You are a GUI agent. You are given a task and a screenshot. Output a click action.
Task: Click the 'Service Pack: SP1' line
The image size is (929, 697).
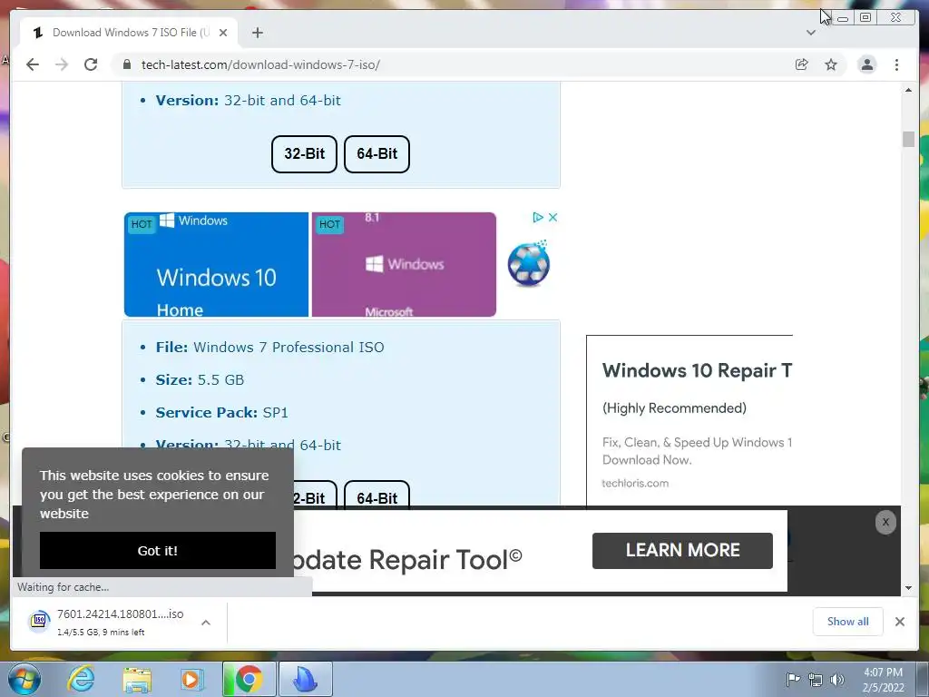221,413
